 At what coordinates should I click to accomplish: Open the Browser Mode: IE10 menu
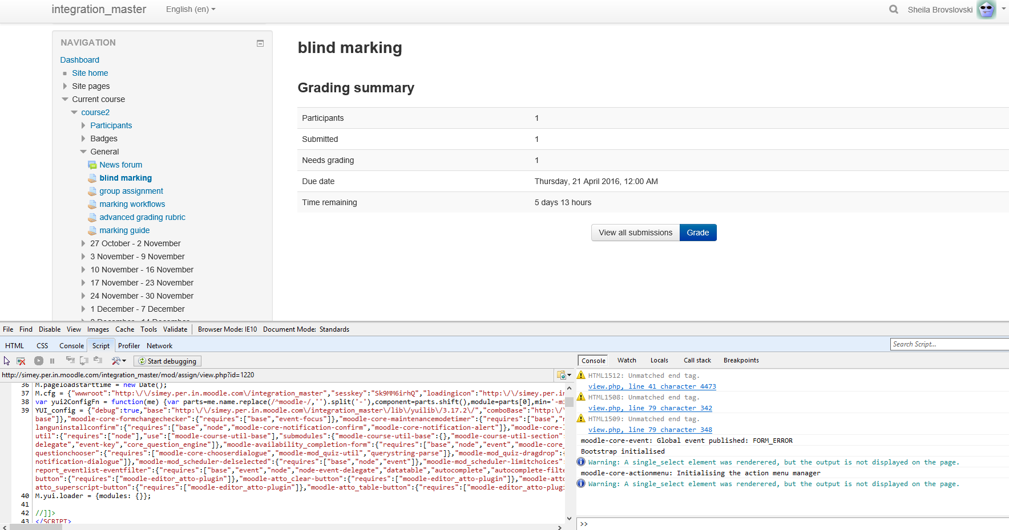tap(227, 329)
